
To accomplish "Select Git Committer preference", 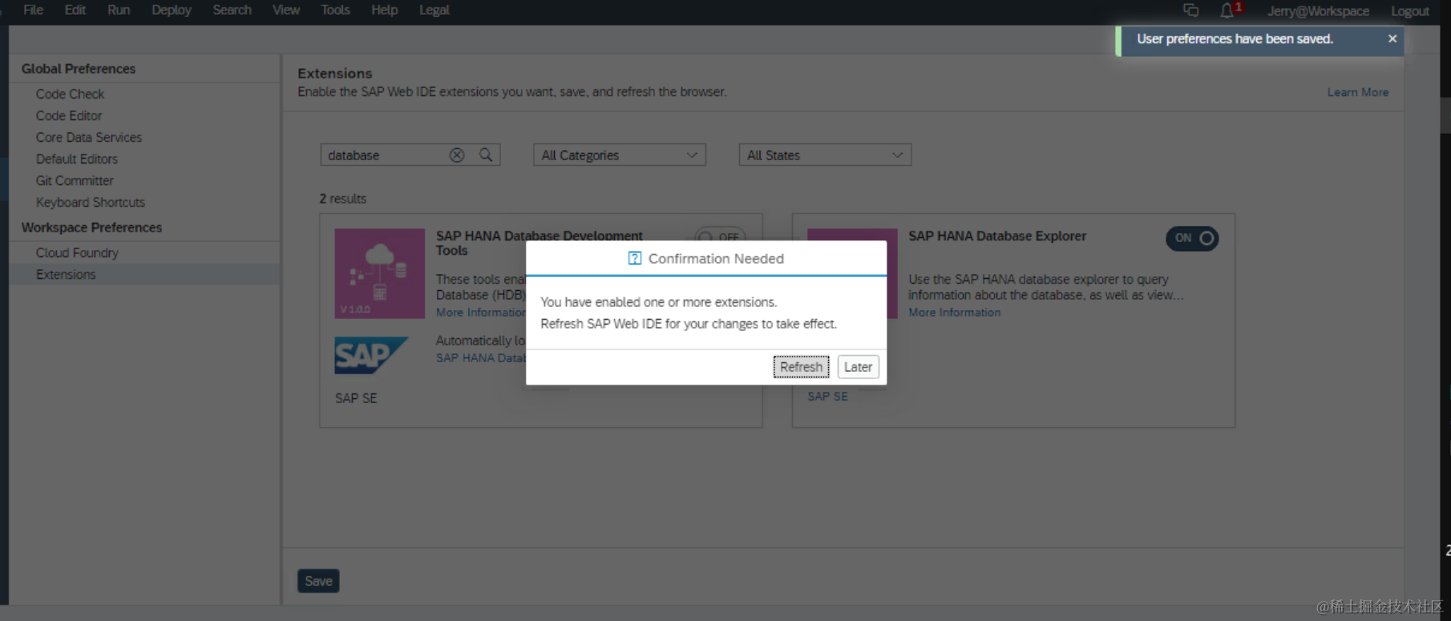I will click(x=75, y=180).
